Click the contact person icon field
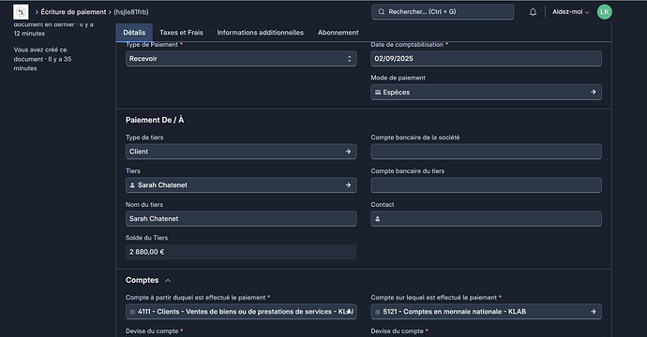Viewport: 647px width, 337px height. coord(486,219)
